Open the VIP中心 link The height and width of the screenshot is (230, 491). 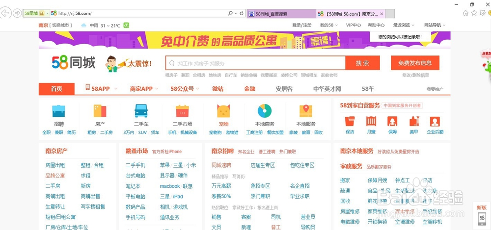click(x=353, y=25)
